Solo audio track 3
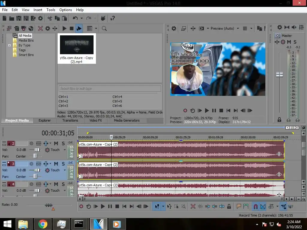This screenshot has height=230, width=307. [63, 164]
